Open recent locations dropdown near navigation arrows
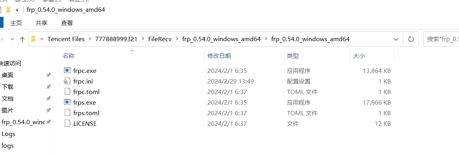 pos(12,39)
